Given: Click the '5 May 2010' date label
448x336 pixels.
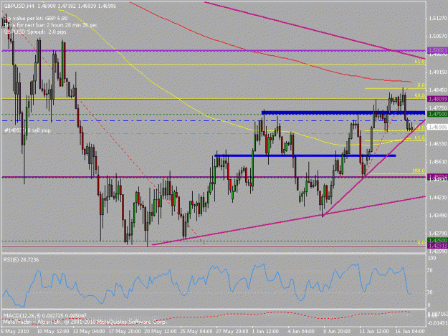Looking at the screenshot, I should tap(14, 332).
